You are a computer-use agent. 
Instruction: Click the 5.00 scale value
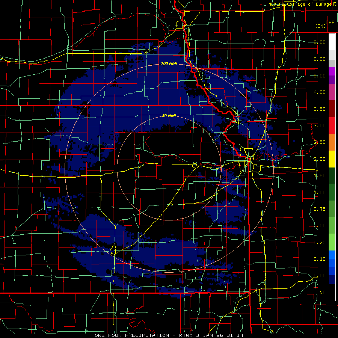pos(320,75)
